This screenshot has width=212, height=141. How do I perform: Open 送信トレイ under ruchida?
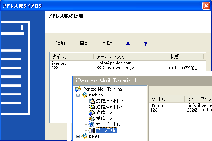(106, 113)
